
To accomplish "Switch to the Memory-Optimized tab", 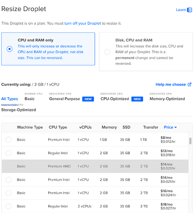I will (167, 99).
